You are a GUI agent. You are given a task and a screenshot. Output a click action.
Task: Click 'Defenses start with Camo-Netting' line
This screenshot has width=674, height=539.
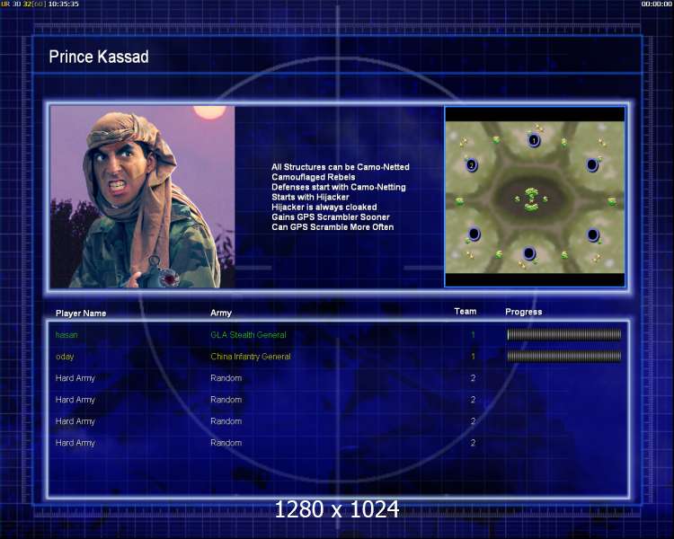coord(339,187)
